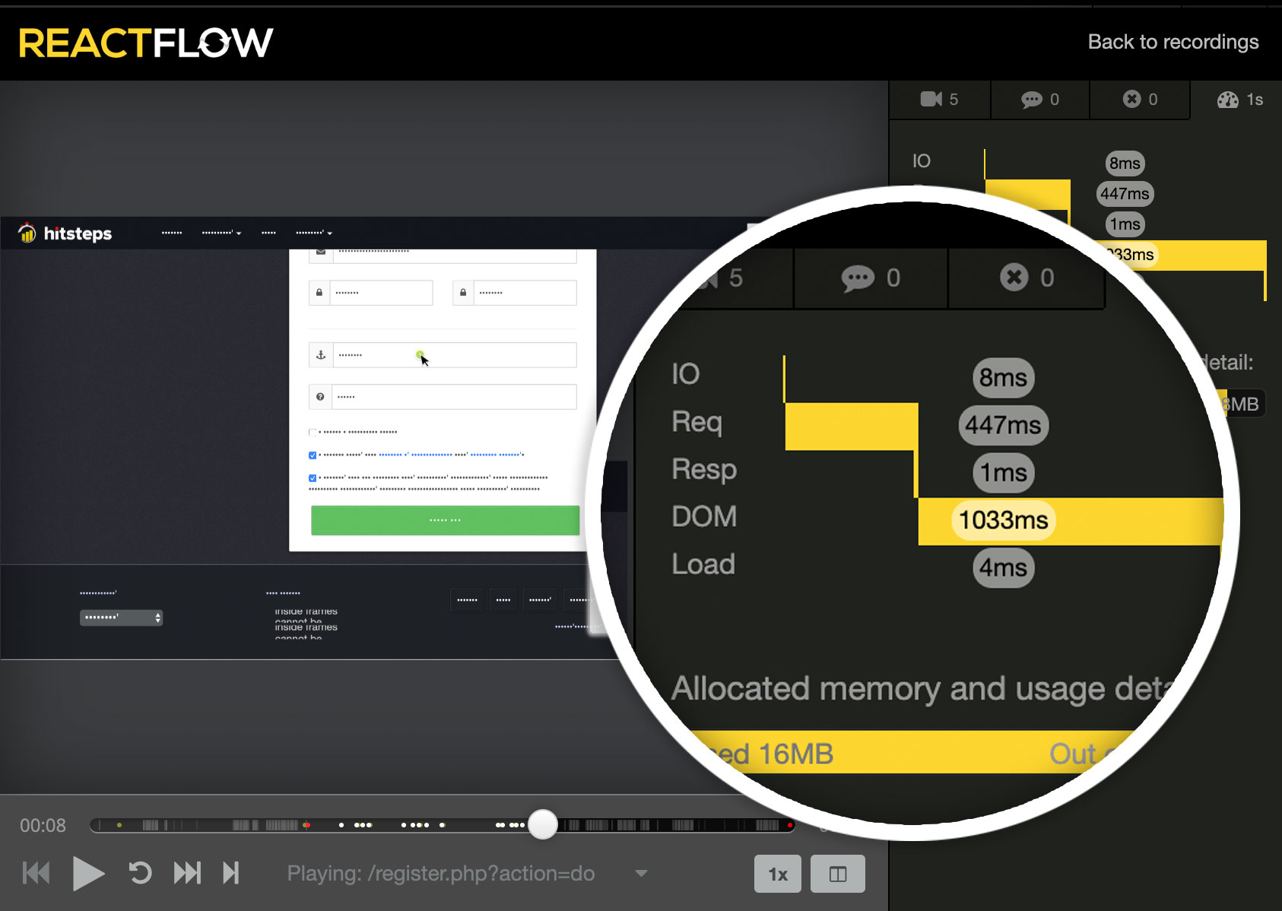Skip to recording start
The image size is (1282, 911).
click(36, 873)
